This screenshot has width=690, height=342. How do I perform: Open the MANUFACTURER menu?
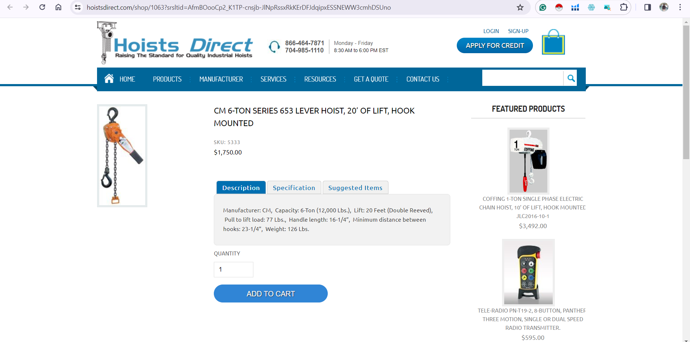click(x=221, y=79)
